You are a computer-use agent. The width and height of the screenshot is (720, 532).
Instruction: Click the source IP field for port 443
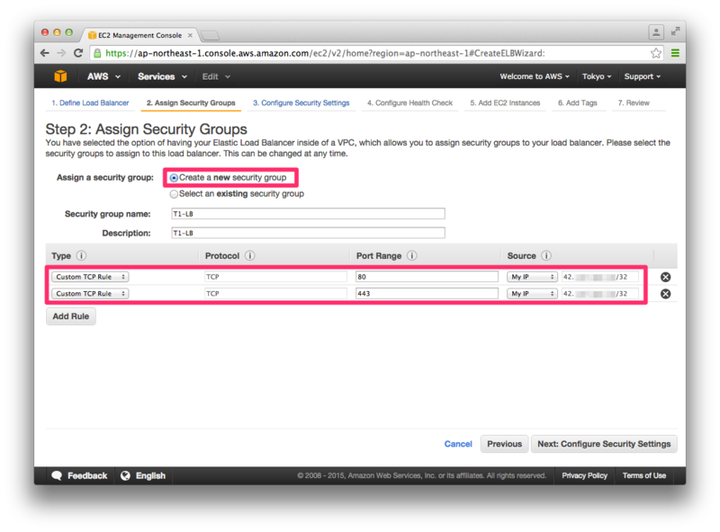coord(599,294)
